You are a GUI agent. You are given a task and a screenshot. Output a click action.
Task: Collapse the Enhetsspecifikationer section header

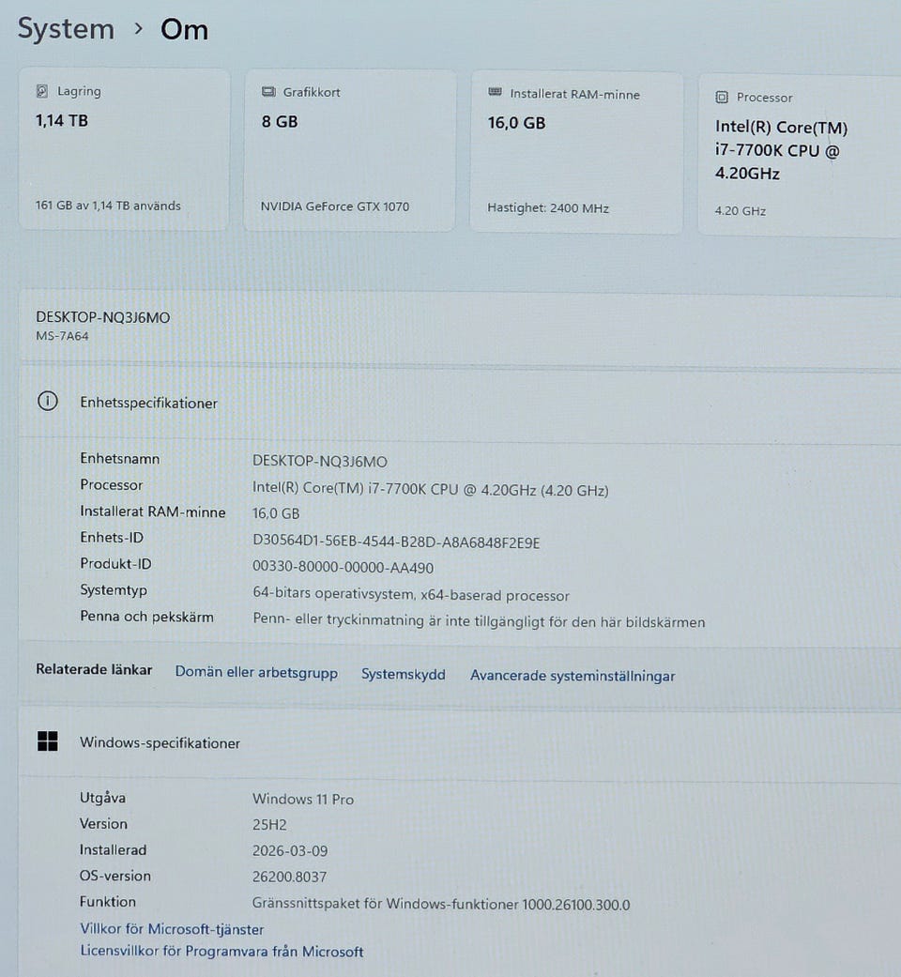click(460, 403)
